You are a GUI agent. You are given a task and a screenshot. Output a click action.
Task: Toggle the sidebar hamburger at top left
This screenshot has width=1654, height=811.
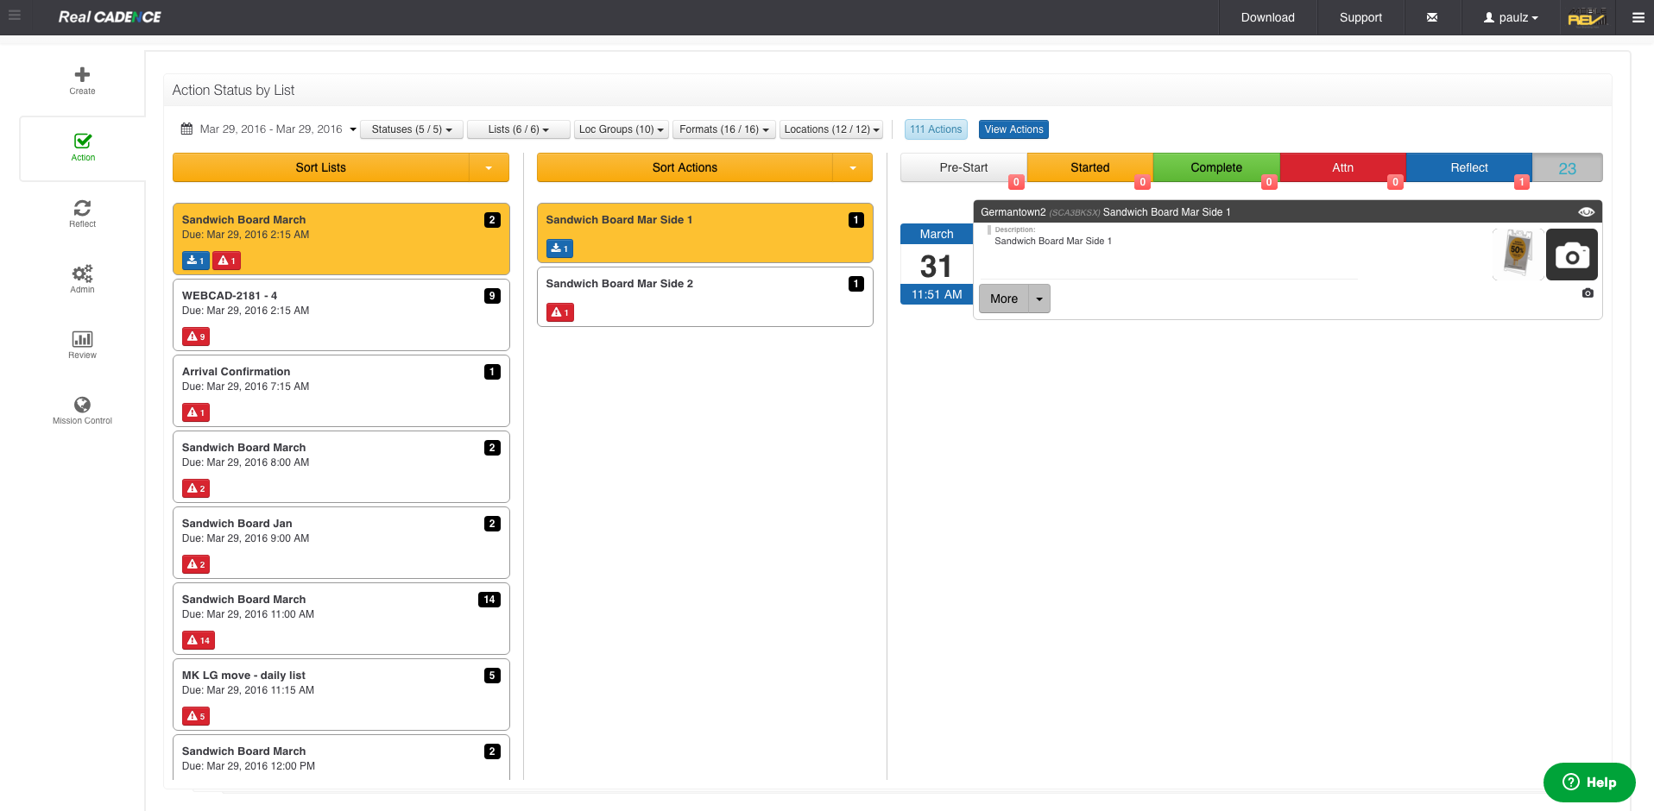14,16
